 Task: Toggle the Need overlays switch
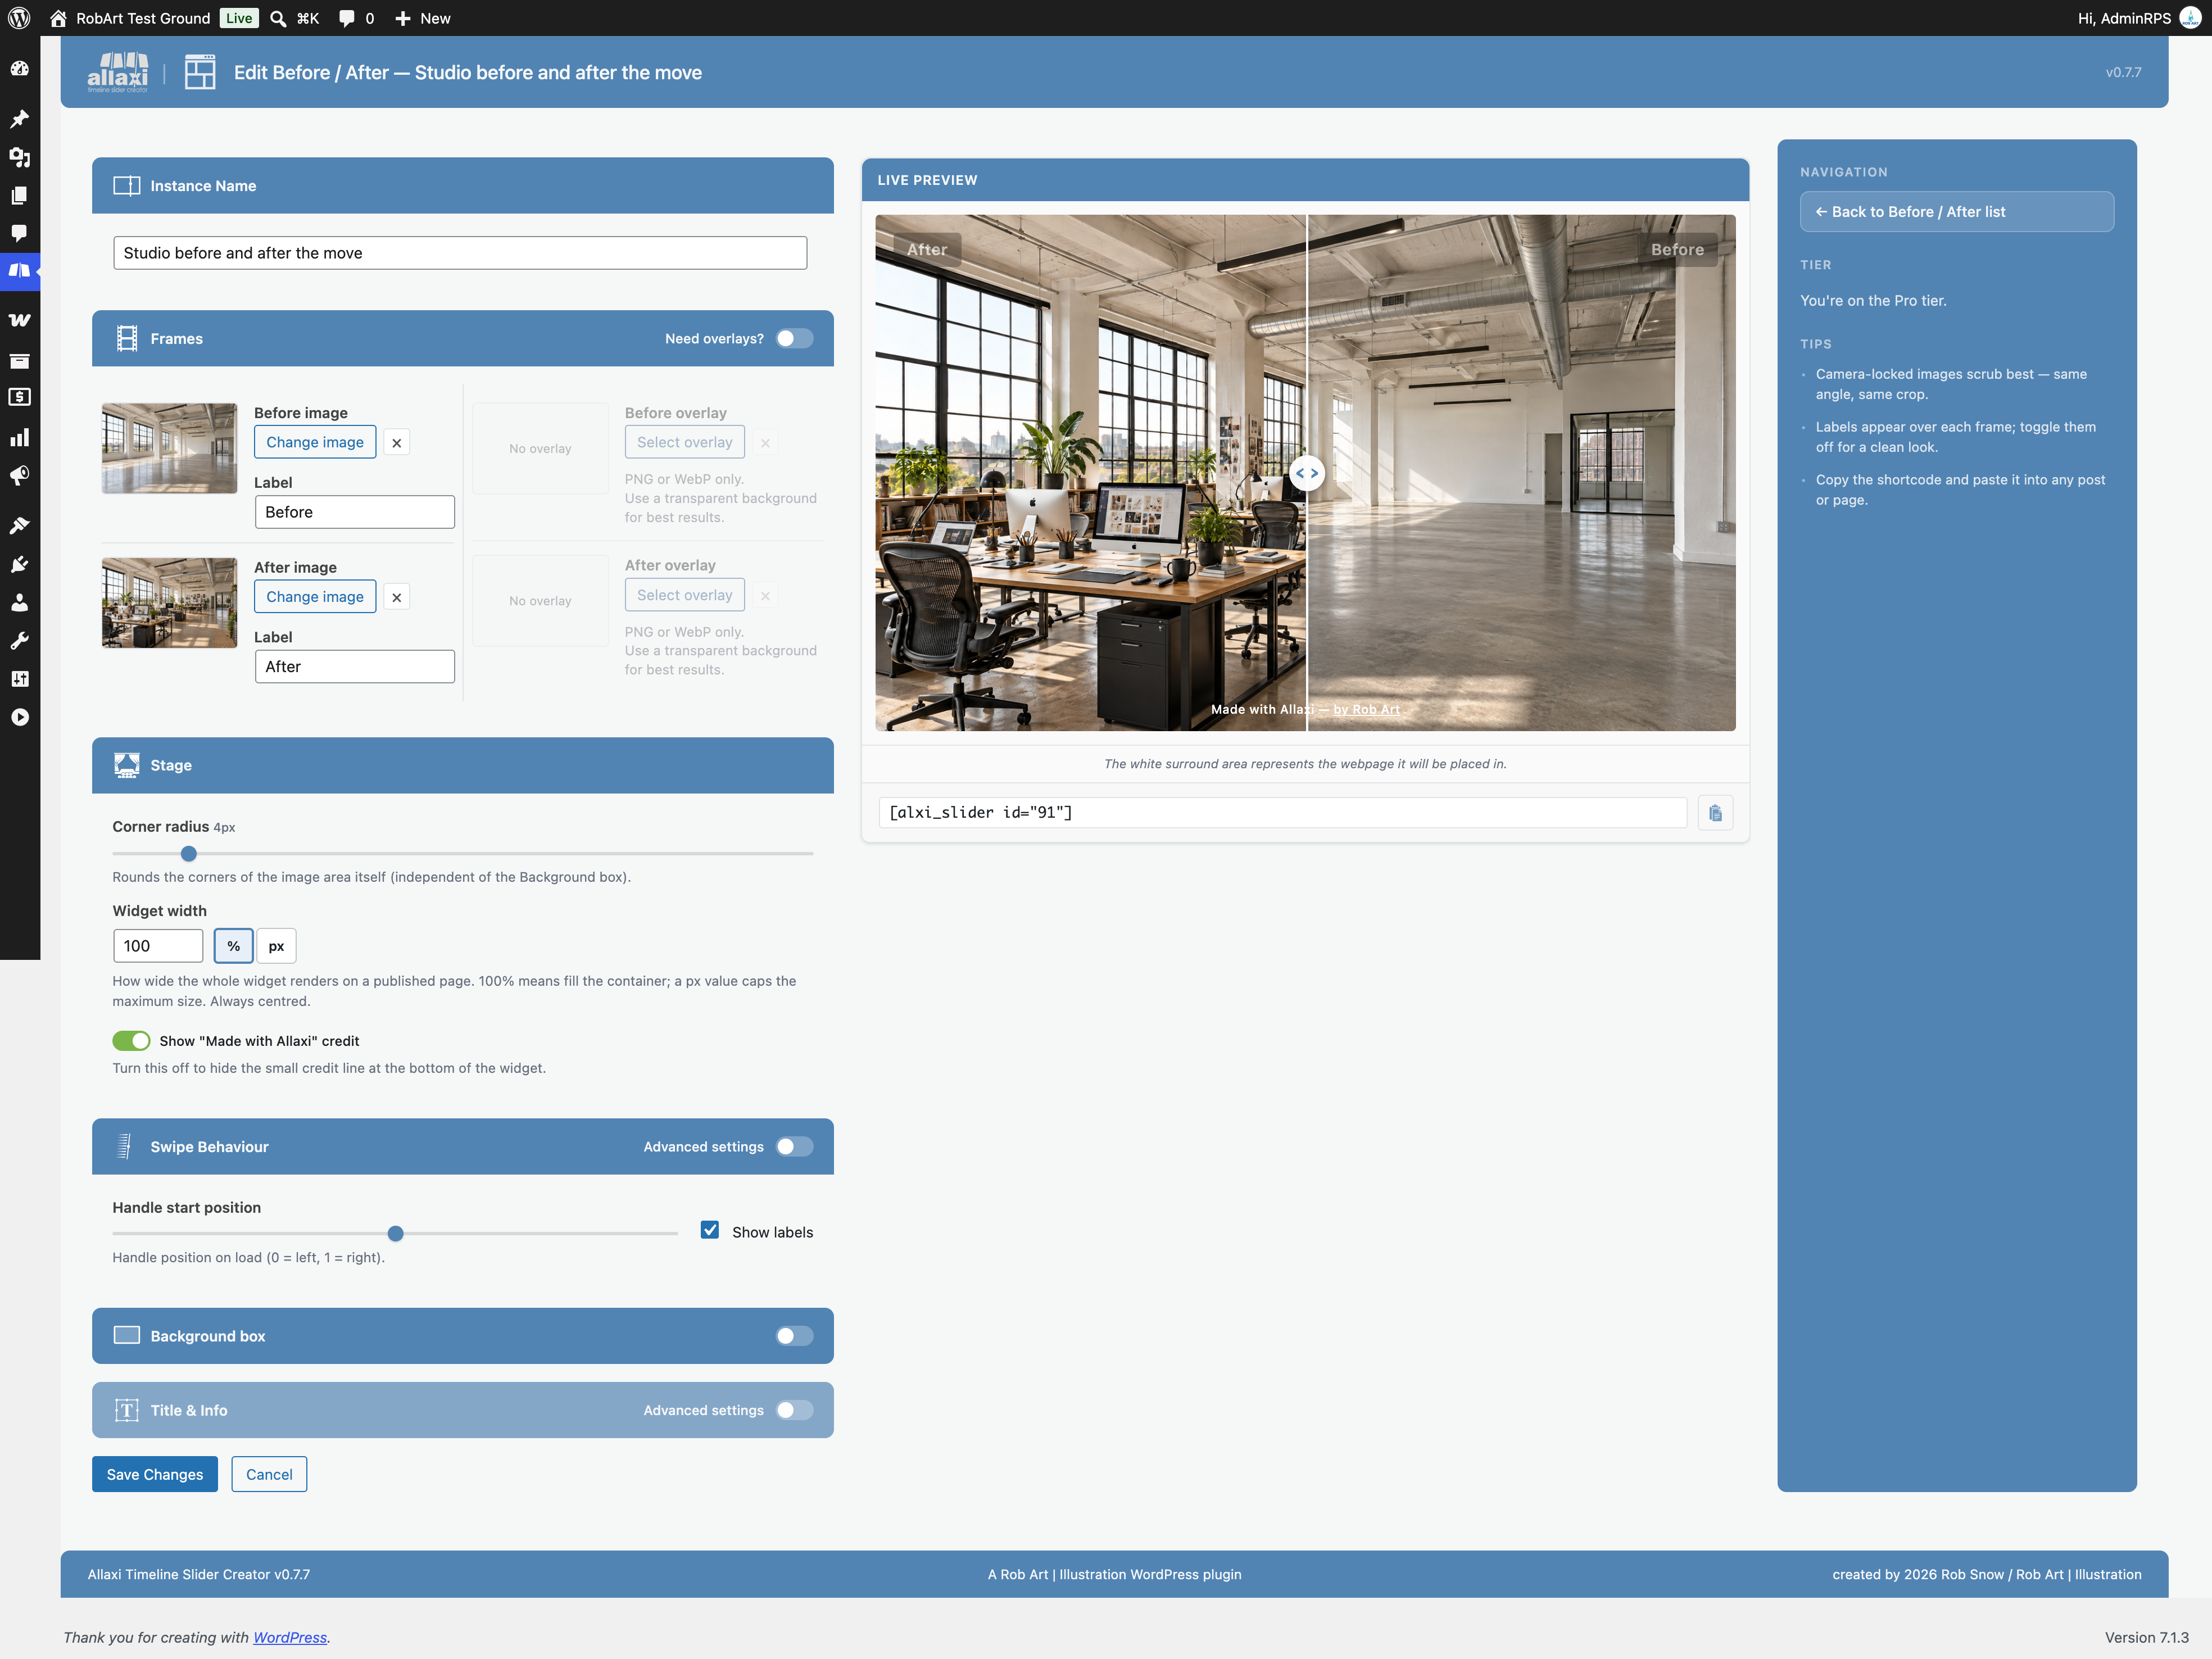click(795, 338)
